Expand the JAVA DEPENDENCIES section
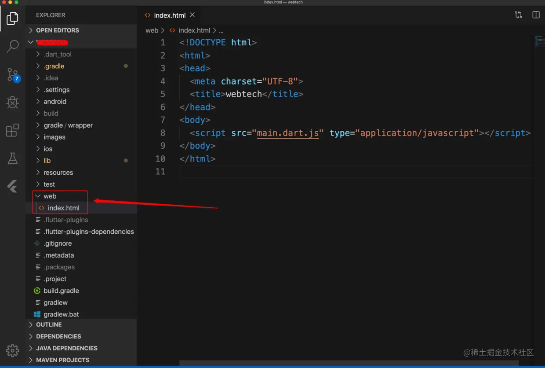This screenshot has width=545, height=368. [x=81, y=348]
